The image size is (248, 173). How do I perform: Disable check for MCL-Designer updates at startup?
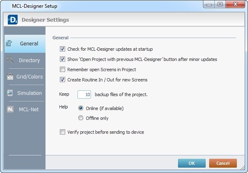(x=63, y=49)
